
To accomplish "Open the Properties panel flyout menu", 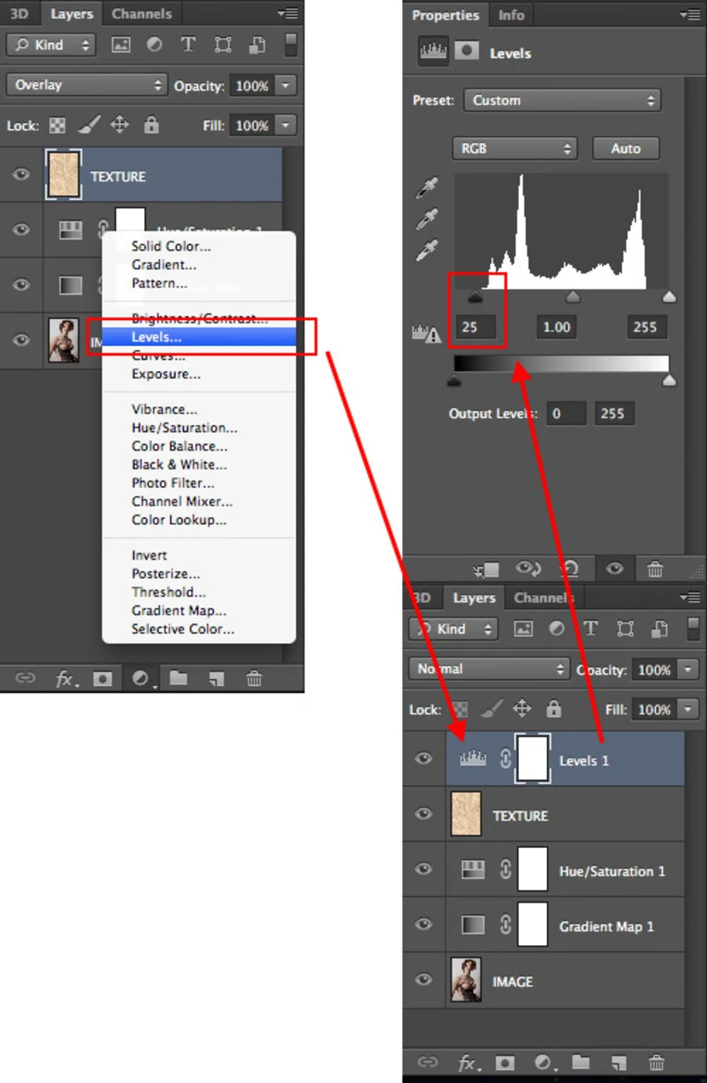I will point(689,15).
